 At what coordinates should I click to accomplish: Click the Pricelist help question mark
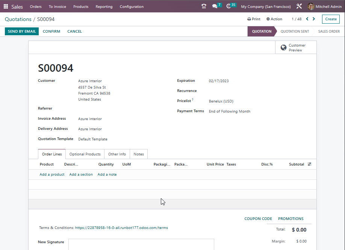pos(192,99)
